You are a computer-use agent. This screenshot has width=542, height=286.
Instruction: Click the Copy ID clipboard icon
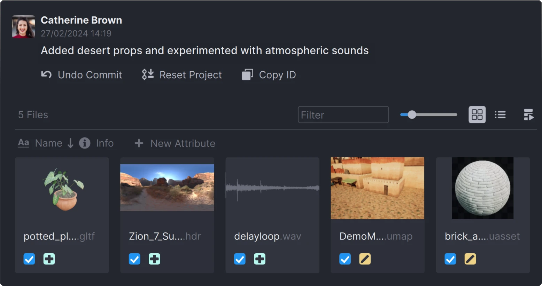tap(247, 74)
